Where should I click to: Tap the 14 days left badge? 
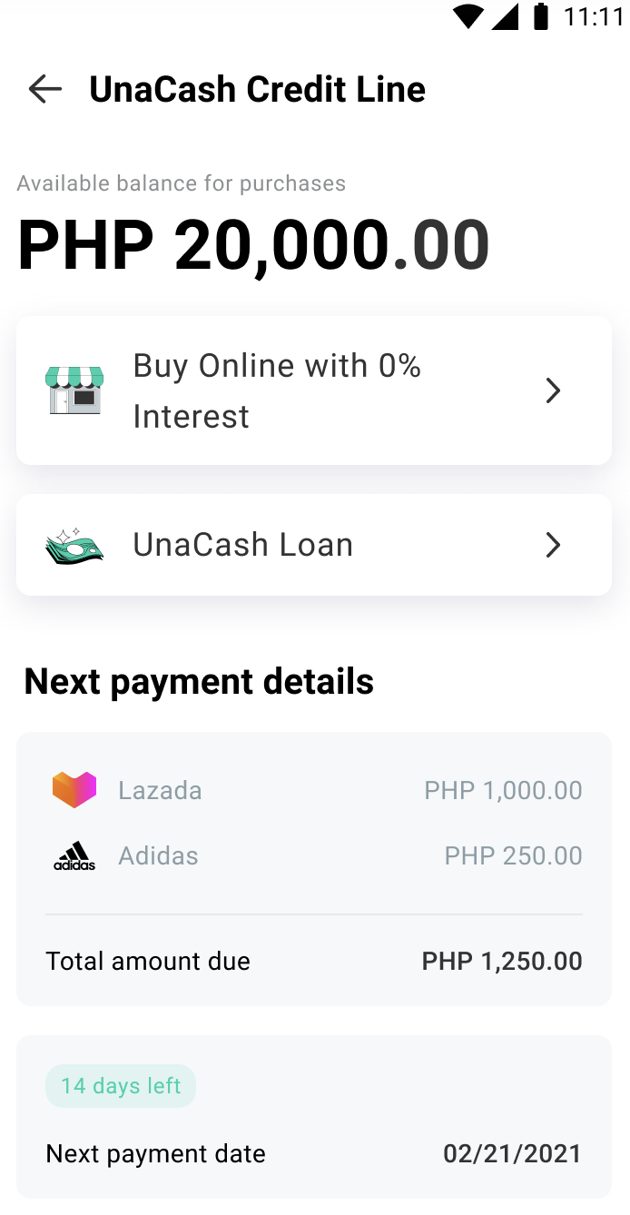[120, 1086]
